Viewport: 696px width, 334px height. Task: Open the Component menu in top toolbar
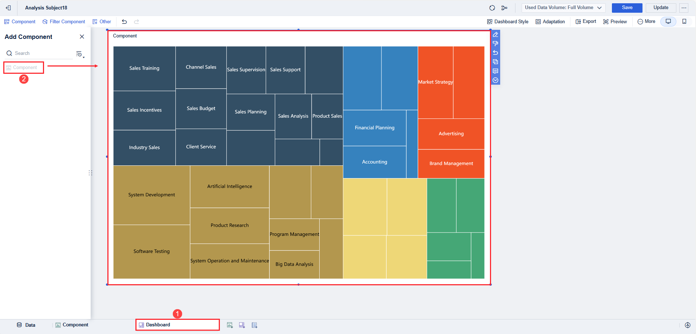(20, 22)
